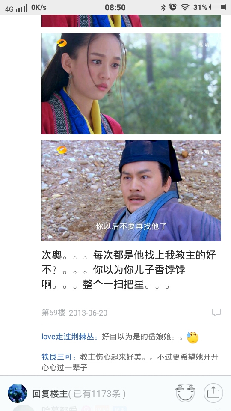
Task: Open the woman in red costume image
Action: [131, 84]
